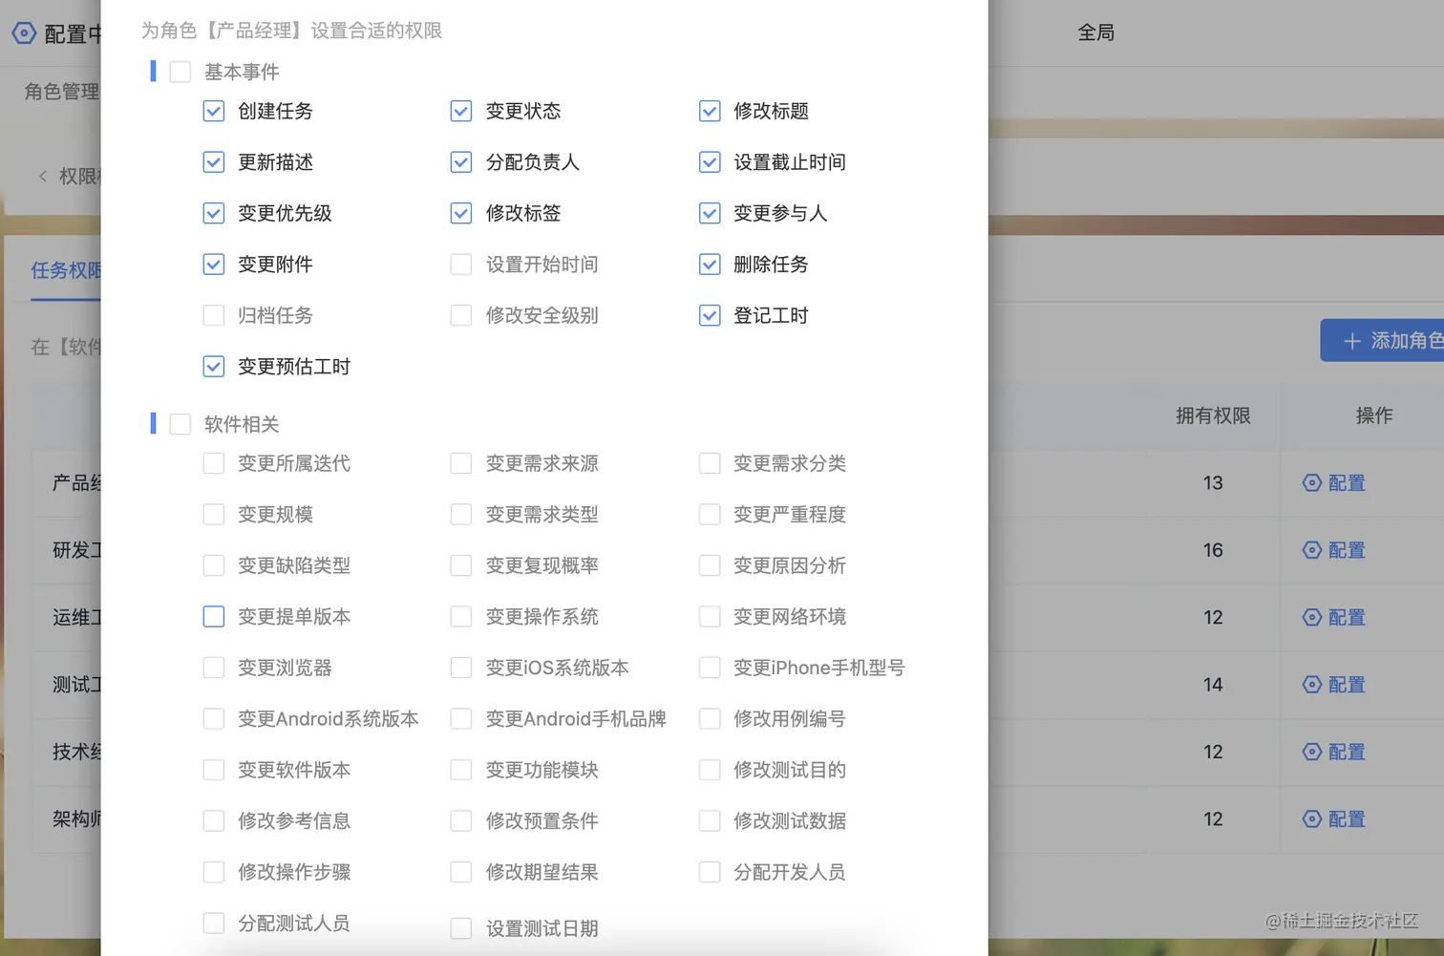1444x956 pixels.
Task: Click the 配置中心 hexagon logo icon
Action: click(x=24, y=33)
